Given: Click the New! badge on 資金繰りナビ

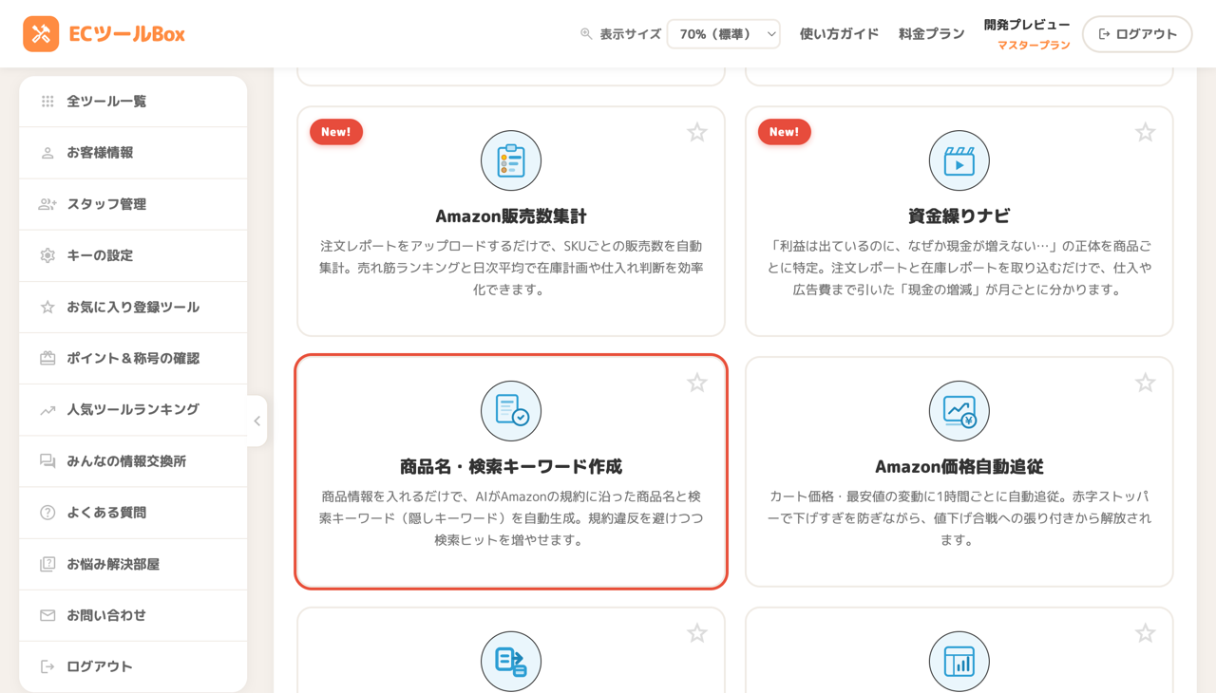Looking at the screenshot, I should pos(785,132).
